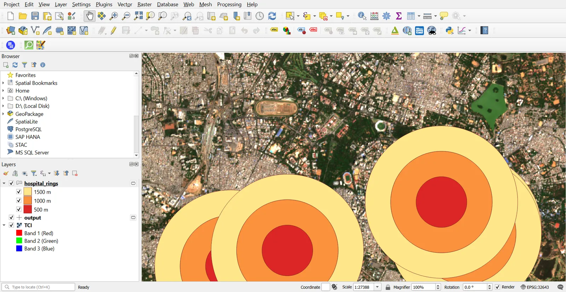Open the Raster menu
The width and height of the screenshot is (566, 292).
[x=144, y=4]
